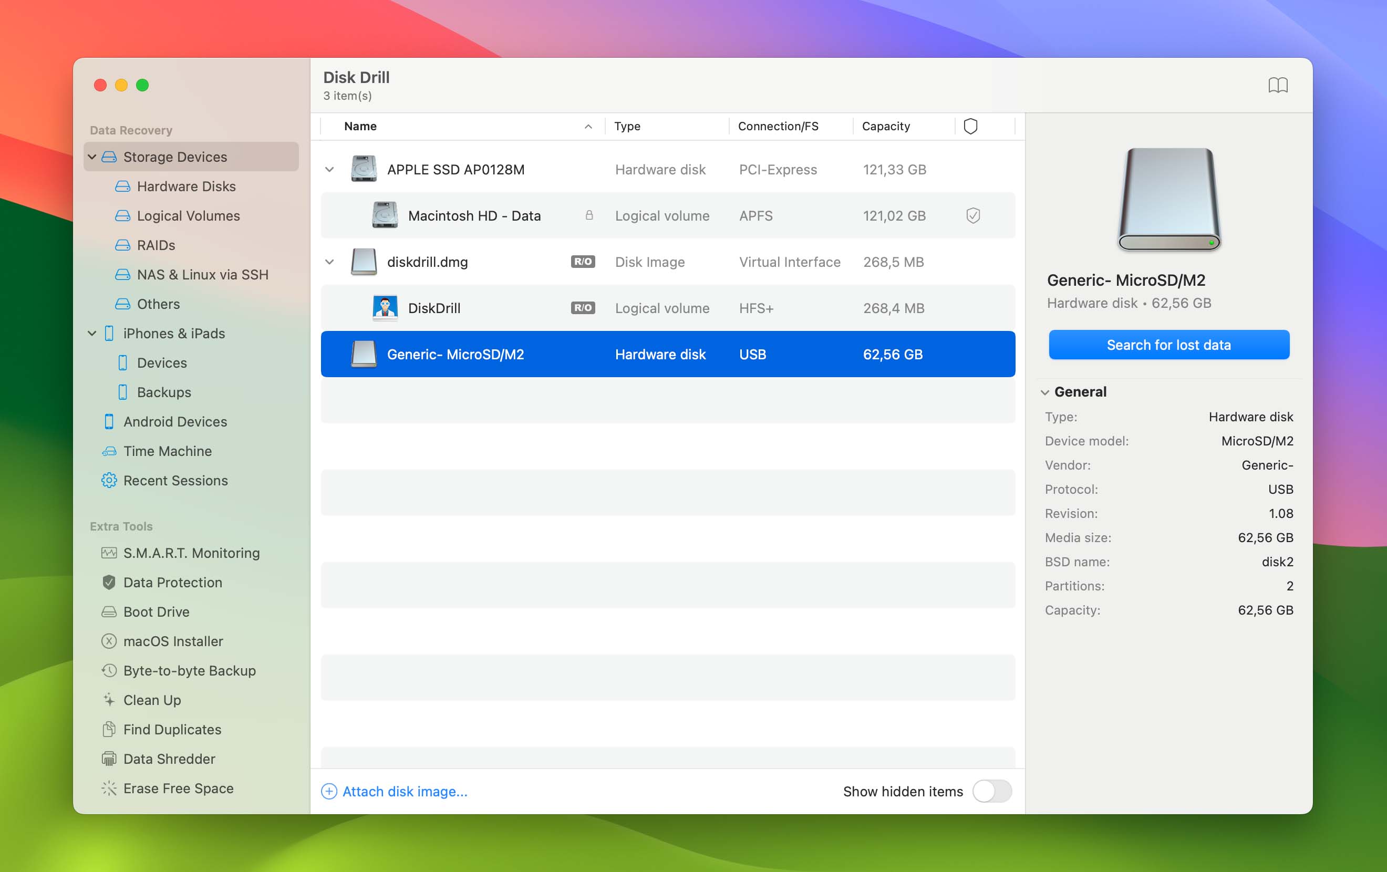Click the Virtual Interface connection cell

pyautogui.click(x=790, y=262)
